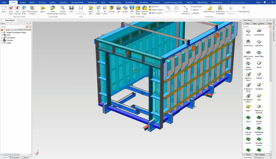The width and height of the screenshot is (276, 159).
Task: Start a New Draft document
Action: pyautogui.click(x=24, y=10)
